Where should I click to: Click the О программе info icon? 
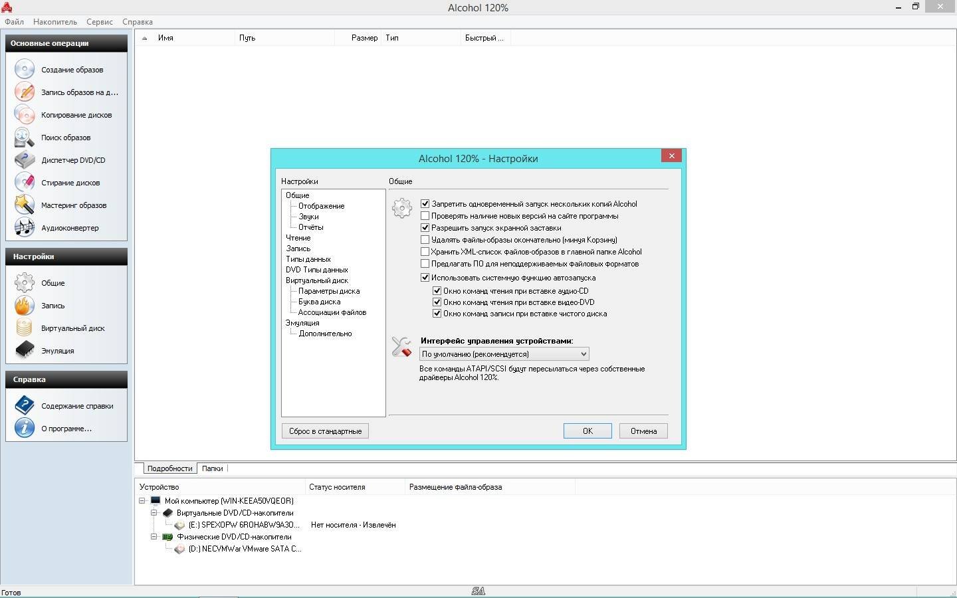point(25,428)
